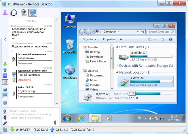Open Windows Media Player from taskbar
The width and height of the screenshot is (188, 134).
pyautogui.click(x=109, y=118)
